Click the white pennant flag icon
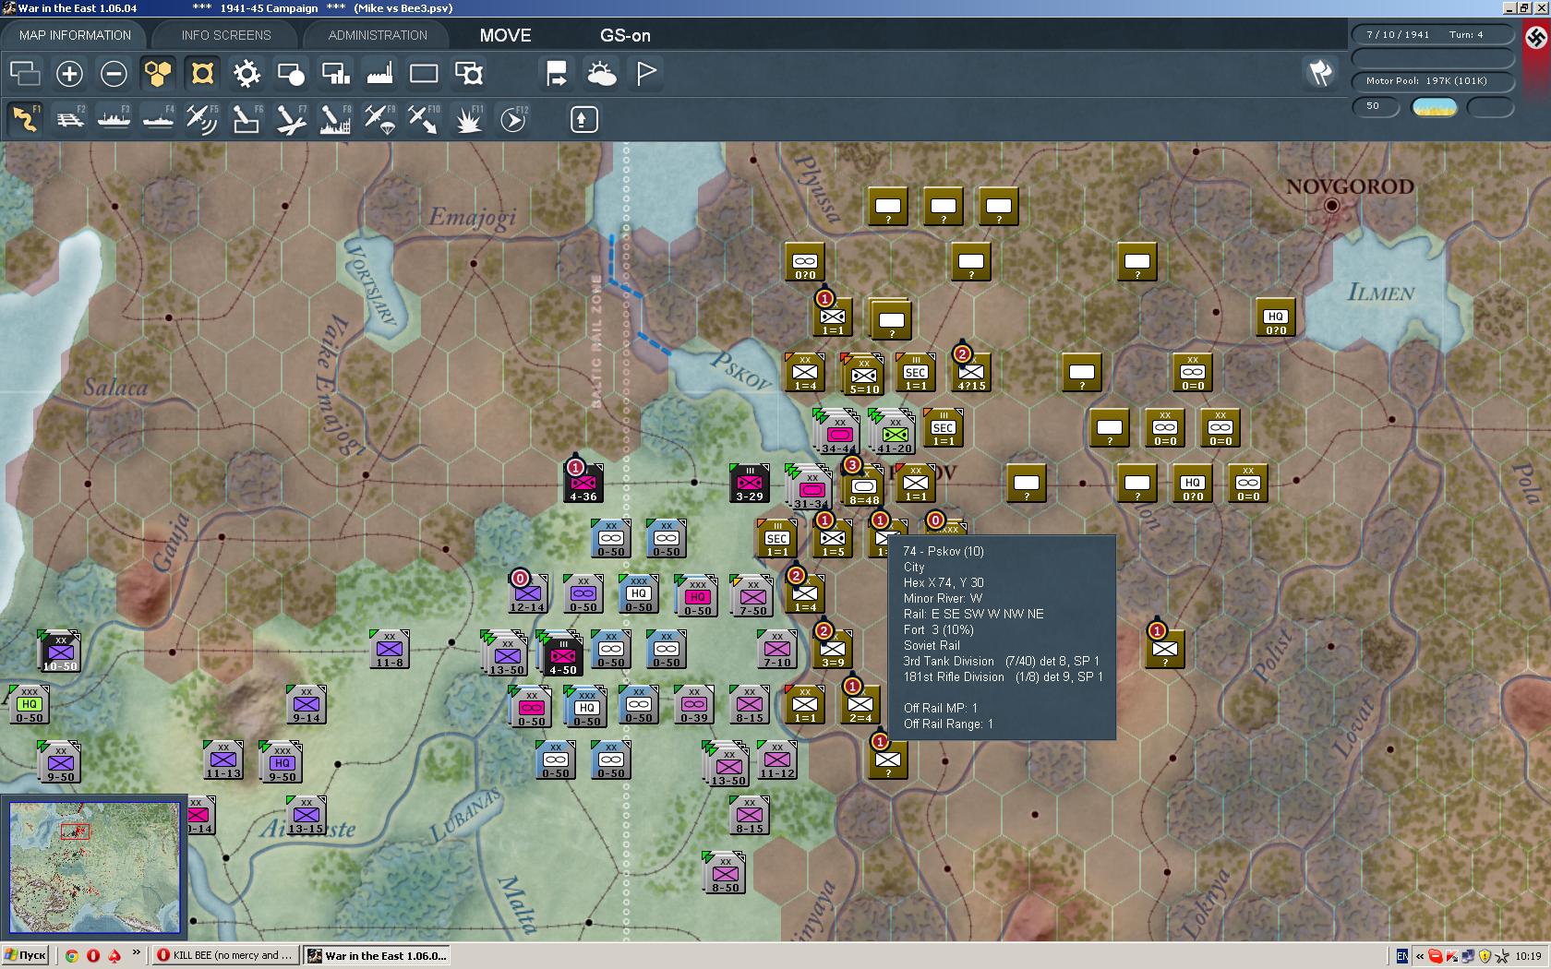Screen dimensions: 1551x969 tap(646, 73)
